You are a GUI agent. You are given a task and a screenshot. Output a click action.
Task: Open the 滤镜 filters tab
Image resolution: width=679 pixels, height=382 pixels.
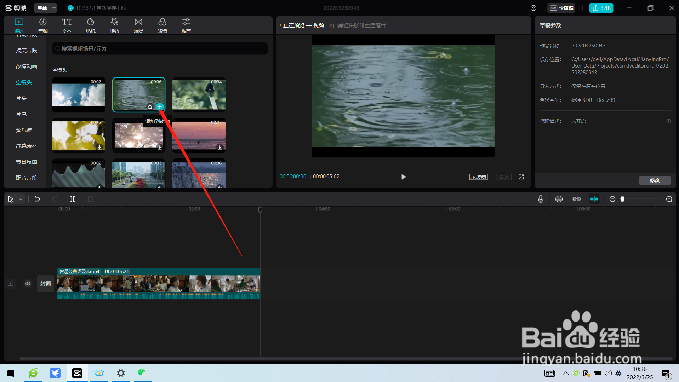tap(162, 26)
